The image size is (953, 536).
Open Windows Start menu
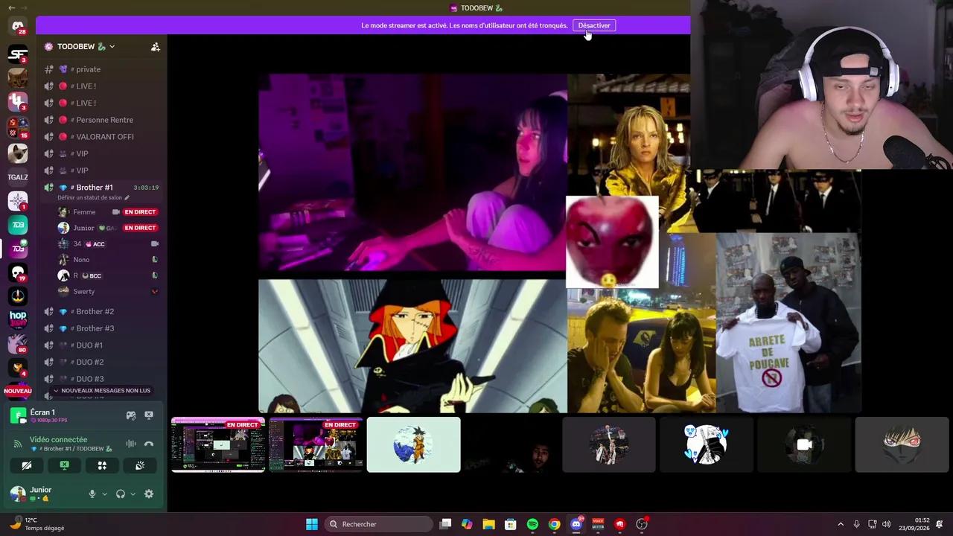(312, 524)
